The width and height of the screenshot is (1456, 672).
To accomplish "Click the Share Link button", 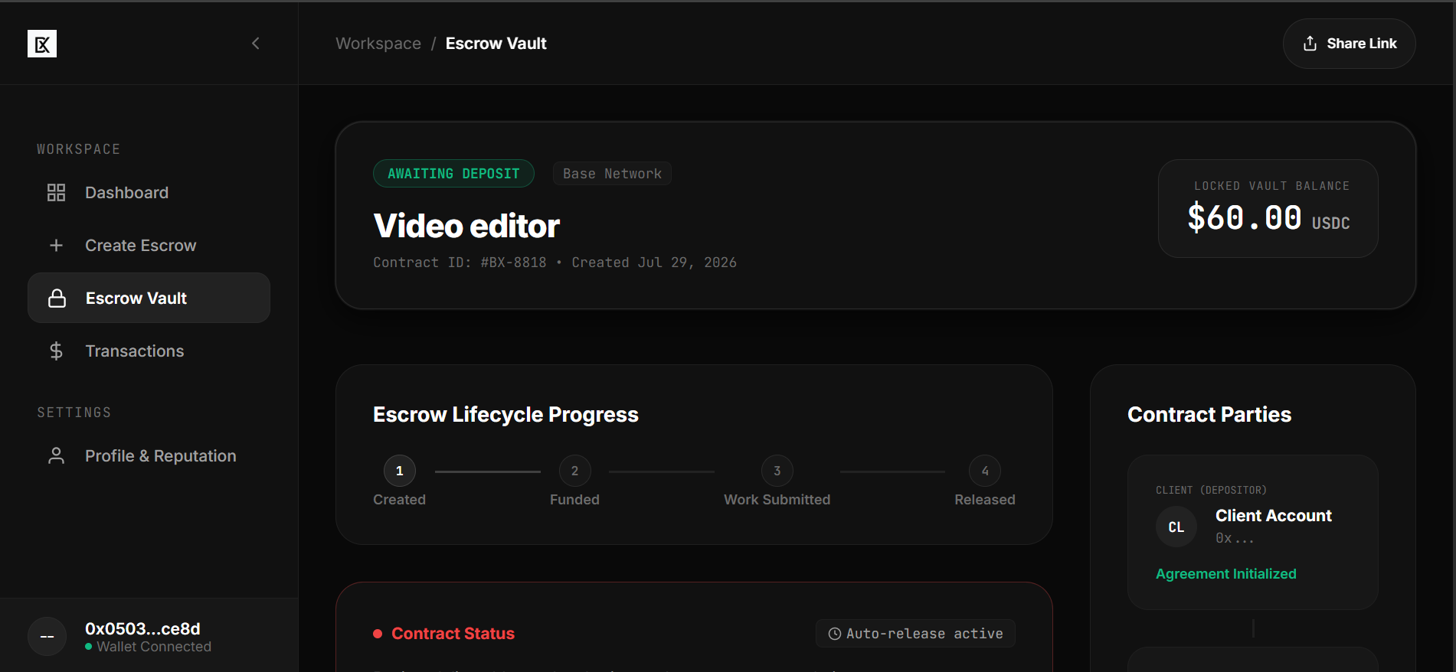I will [1349, 44].
